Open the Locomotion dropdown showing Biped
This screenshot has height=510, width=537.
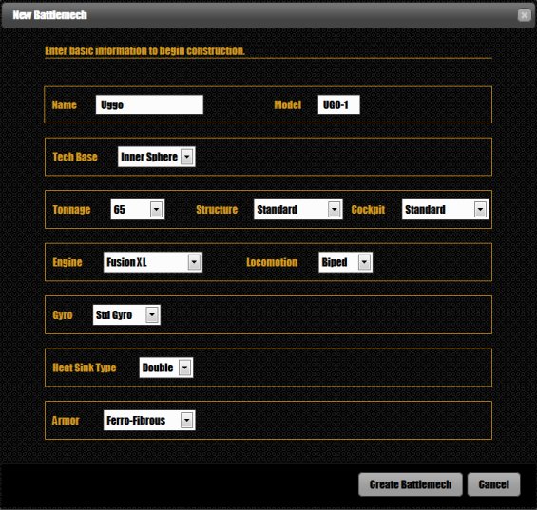(x=345, y=262)
